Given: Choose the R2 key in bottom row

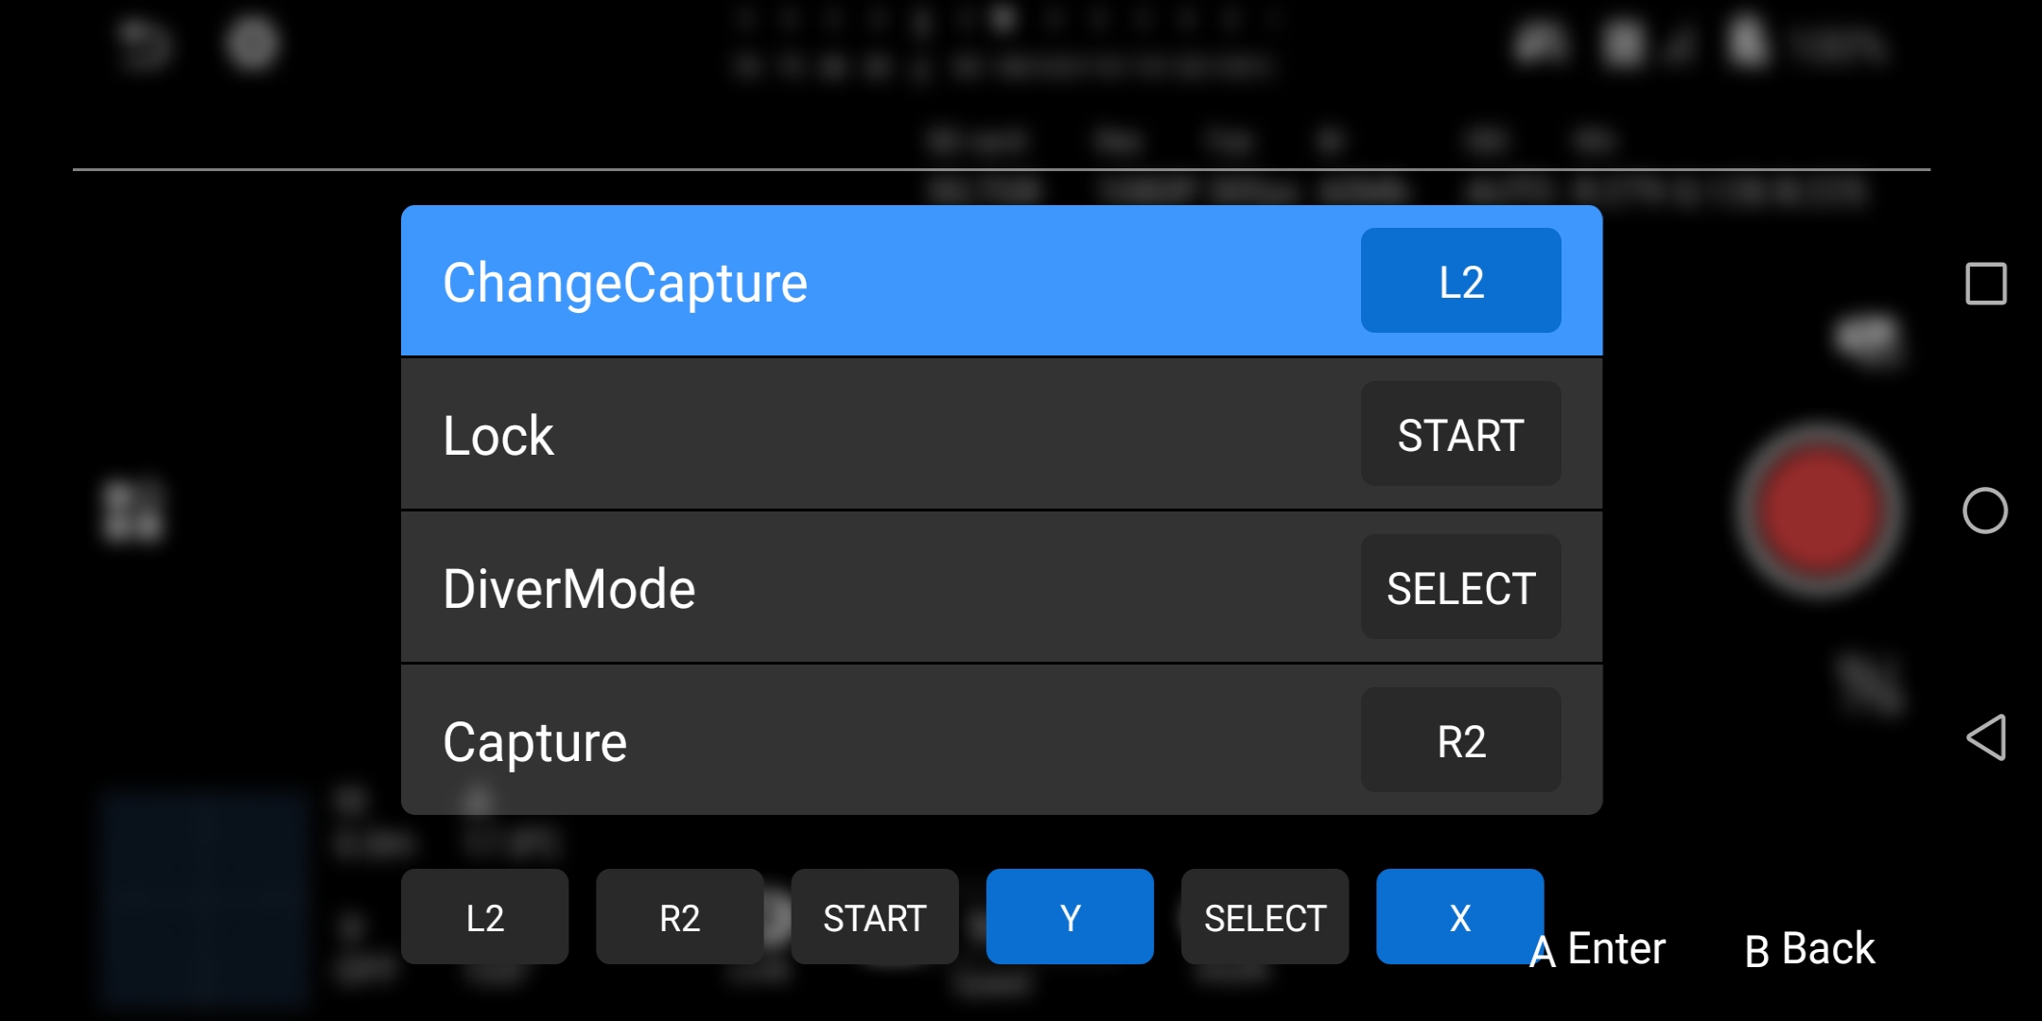Looking at the screenshot, I should pos(679,917).
